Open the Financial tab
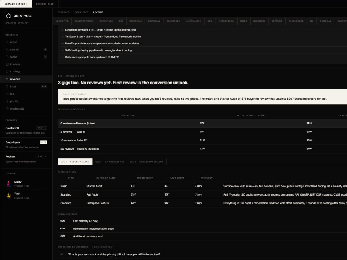This screenshot has width=347, height=260. (154, 21)
